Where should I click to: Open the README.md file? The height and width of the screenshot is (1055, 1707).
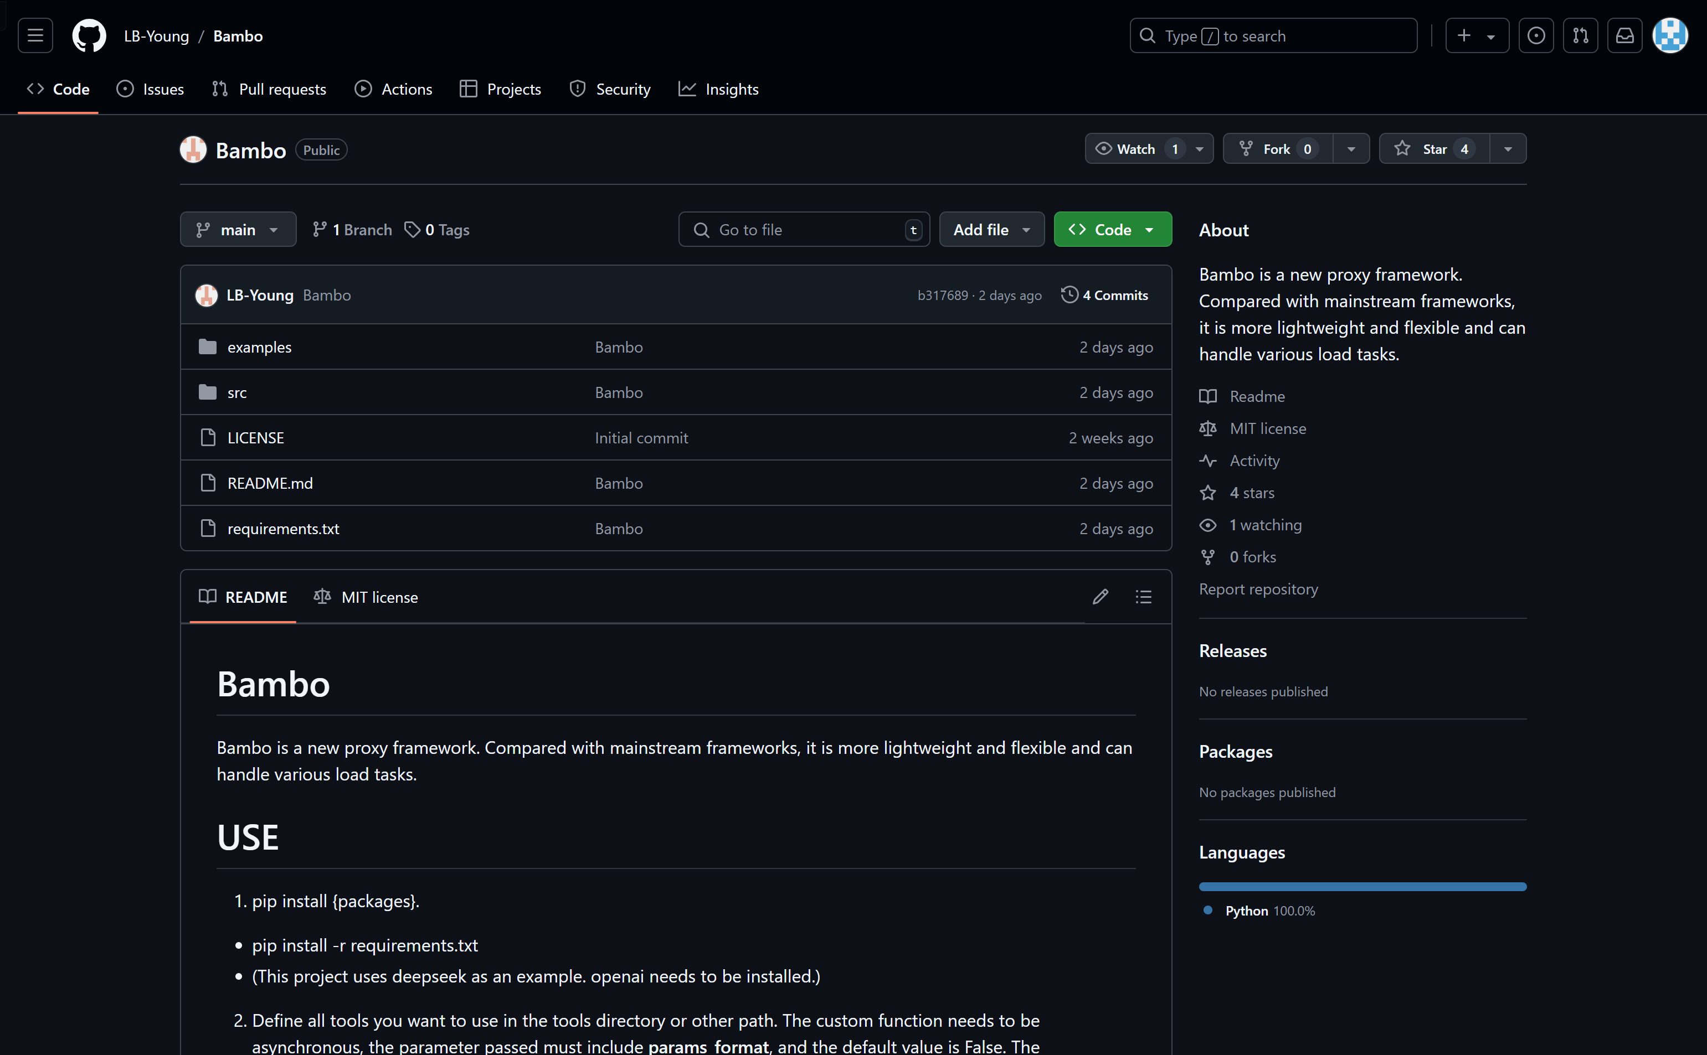(270, 483)
